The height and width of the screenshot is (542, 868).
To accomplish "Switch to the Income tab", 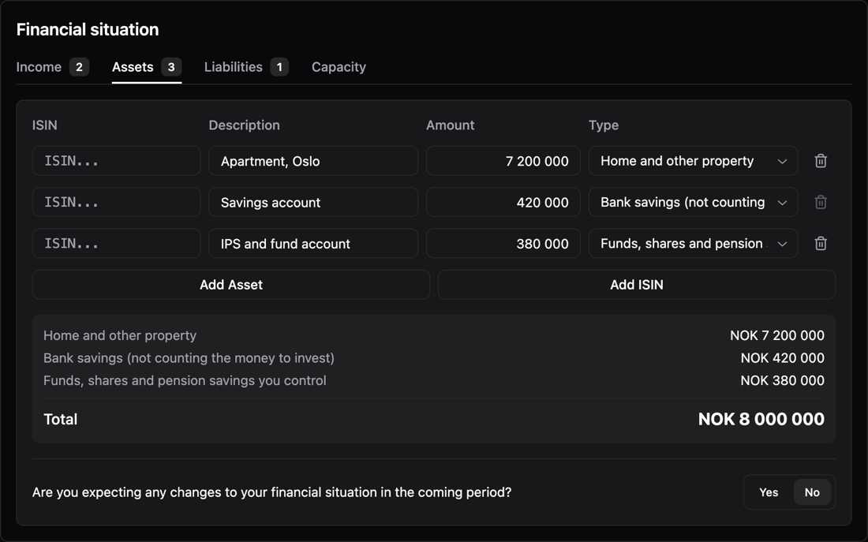I will click(53, 67).
